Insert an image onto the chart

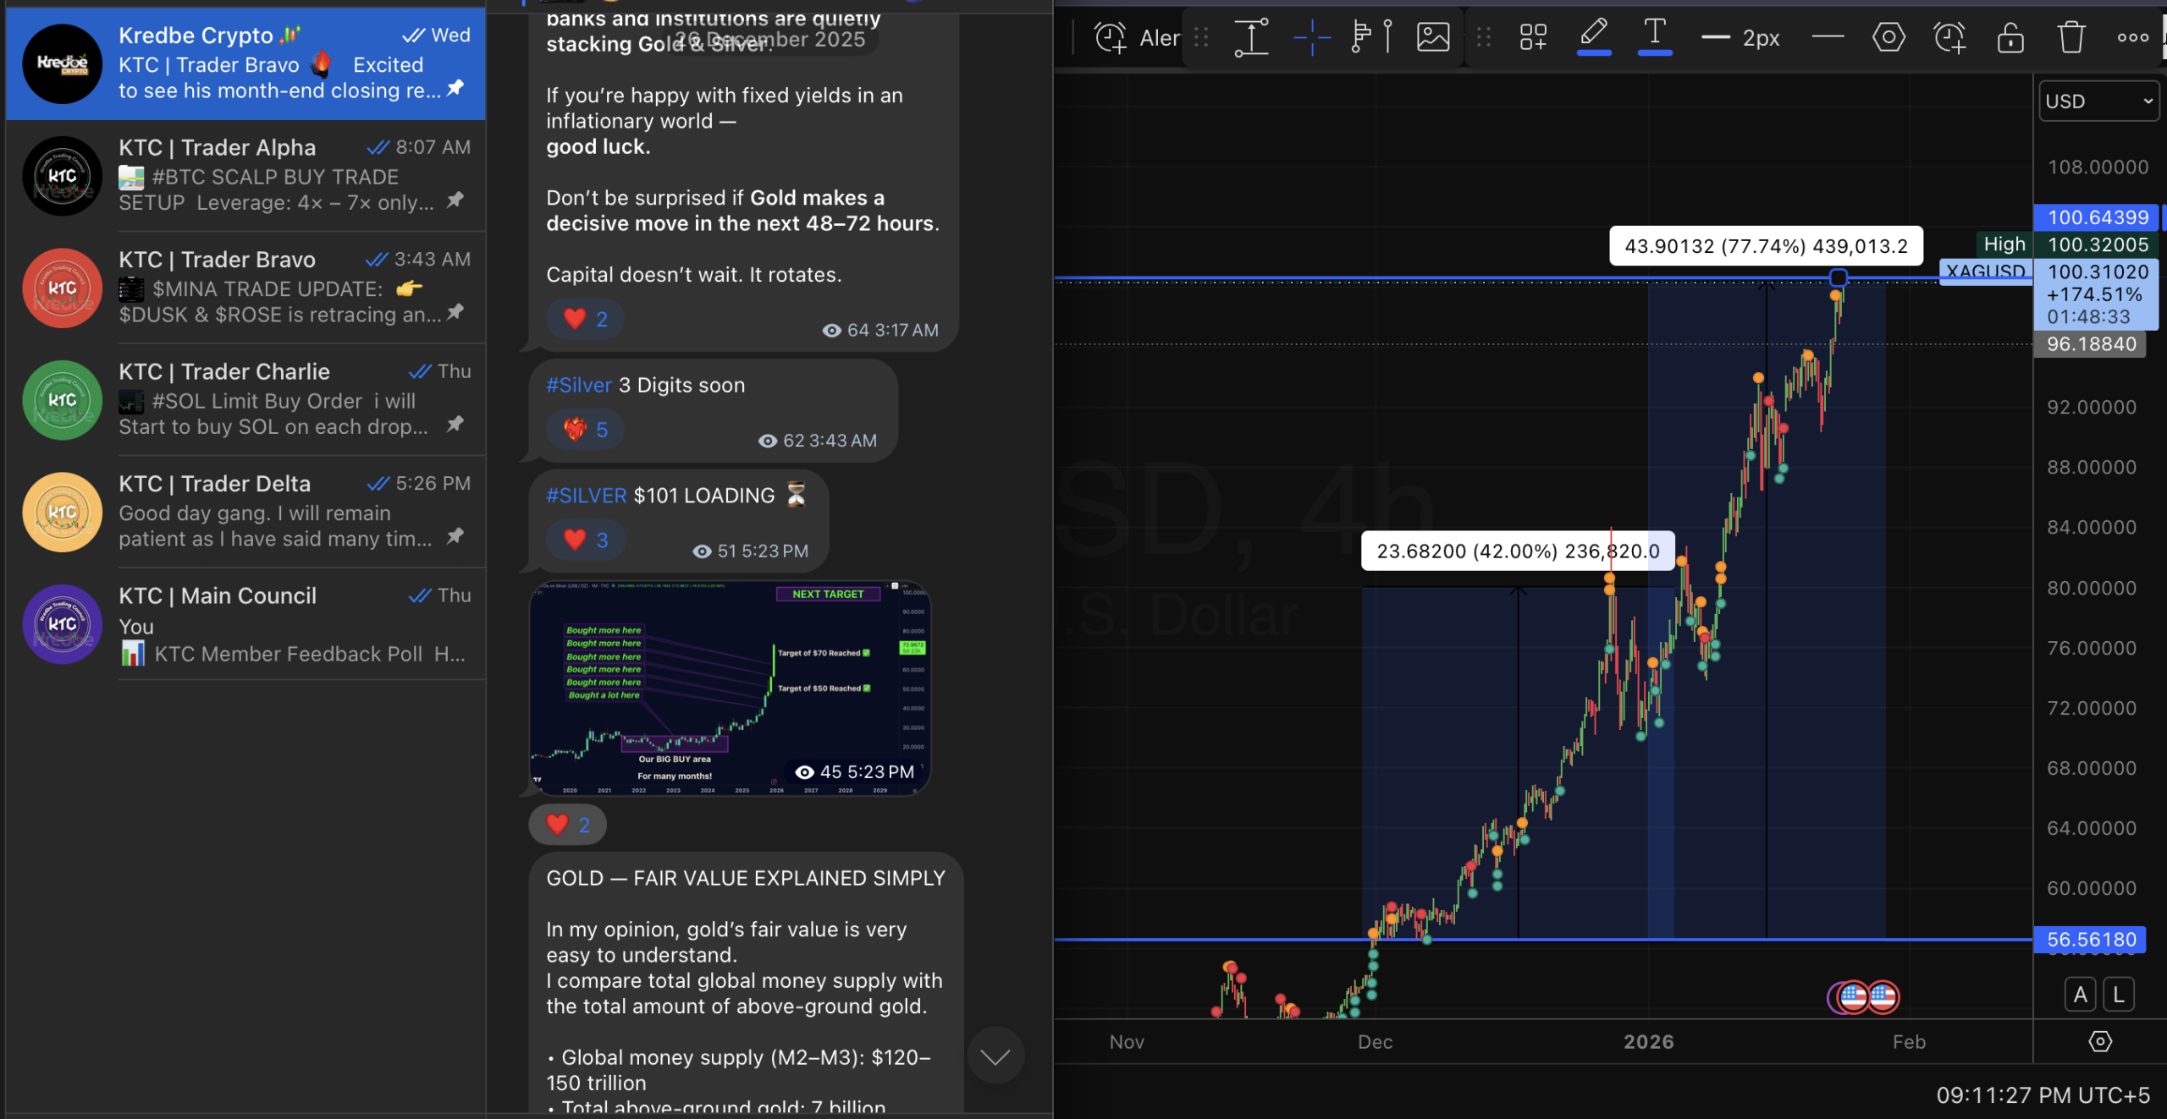[x=1432, y=36]
